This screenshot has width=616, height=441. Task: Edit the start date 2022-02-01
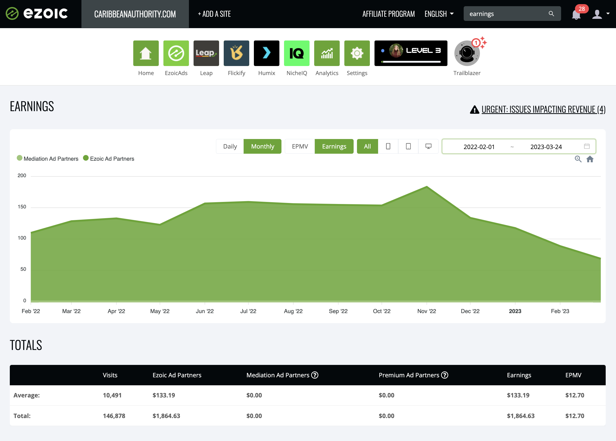coord(479,147)
